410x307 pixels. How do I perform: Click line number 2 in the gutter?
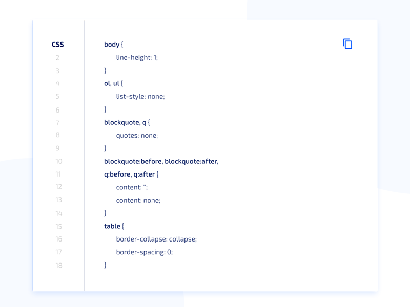tap(57, 58)
